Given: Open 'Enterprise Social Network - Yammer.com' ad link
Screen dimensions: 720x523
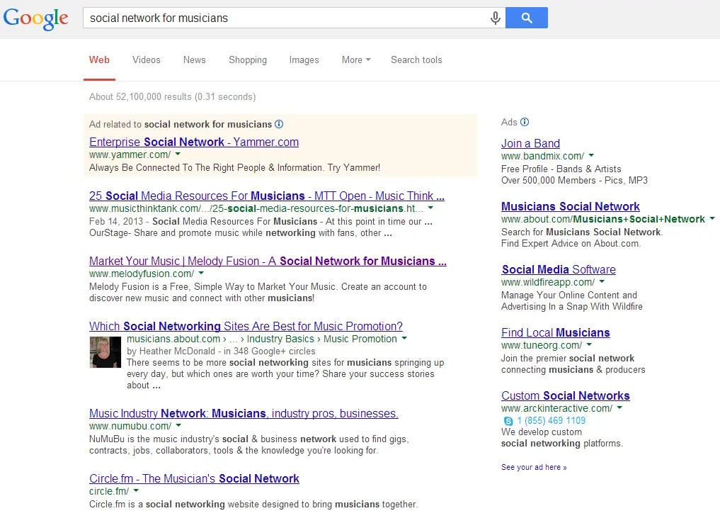Looking at the screenshot, I should [194, 142].
